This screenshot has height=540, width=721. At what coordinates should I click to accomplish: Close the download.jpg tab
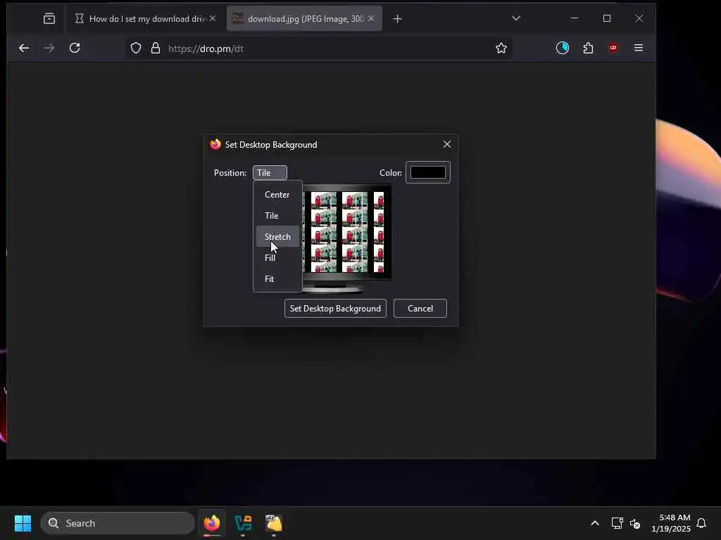(x=371, y=18)
